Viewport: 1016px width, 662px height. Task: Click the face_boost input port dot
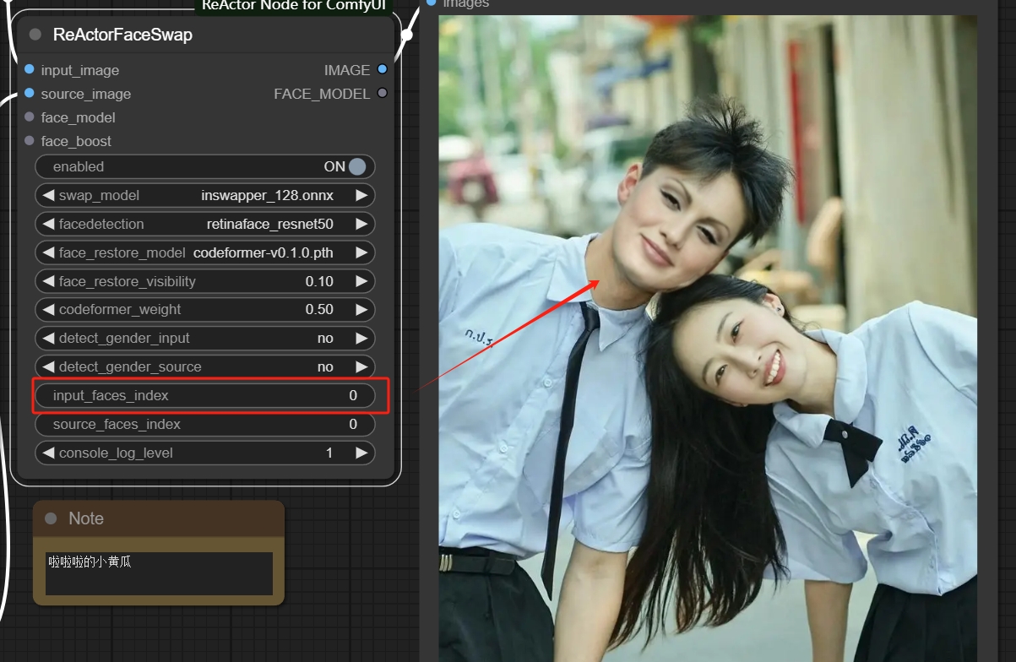click(x=30, y=140)
